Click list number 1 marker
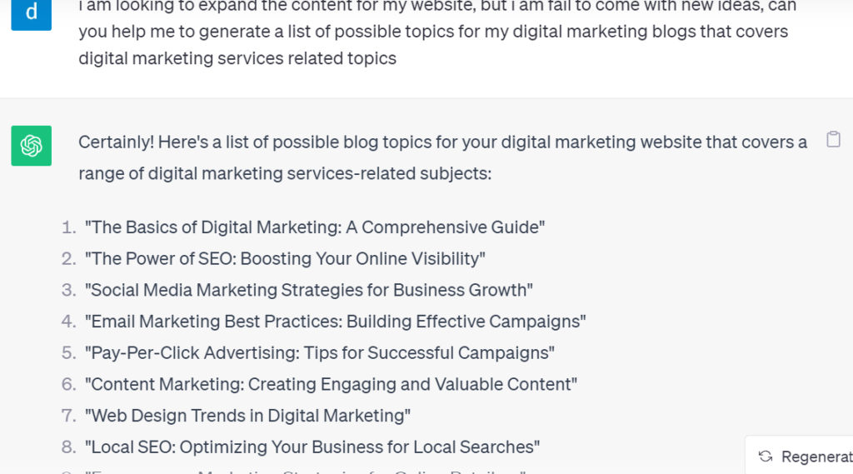Viewport: 853px width, 474px height. tap(68, 227)
